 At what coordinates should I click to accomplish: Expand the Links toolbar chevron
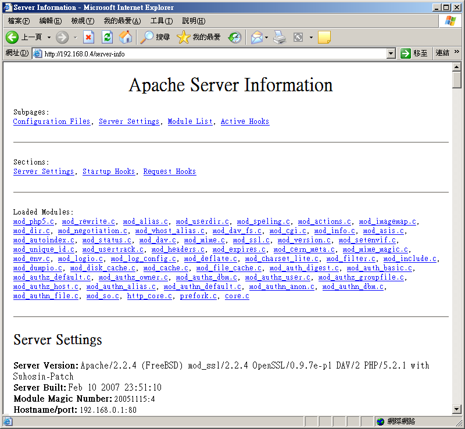(x=457, y=52)
